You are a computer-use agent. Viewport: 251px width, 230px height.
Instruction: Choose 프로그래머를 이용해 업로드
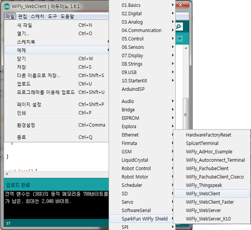point(57,92)
